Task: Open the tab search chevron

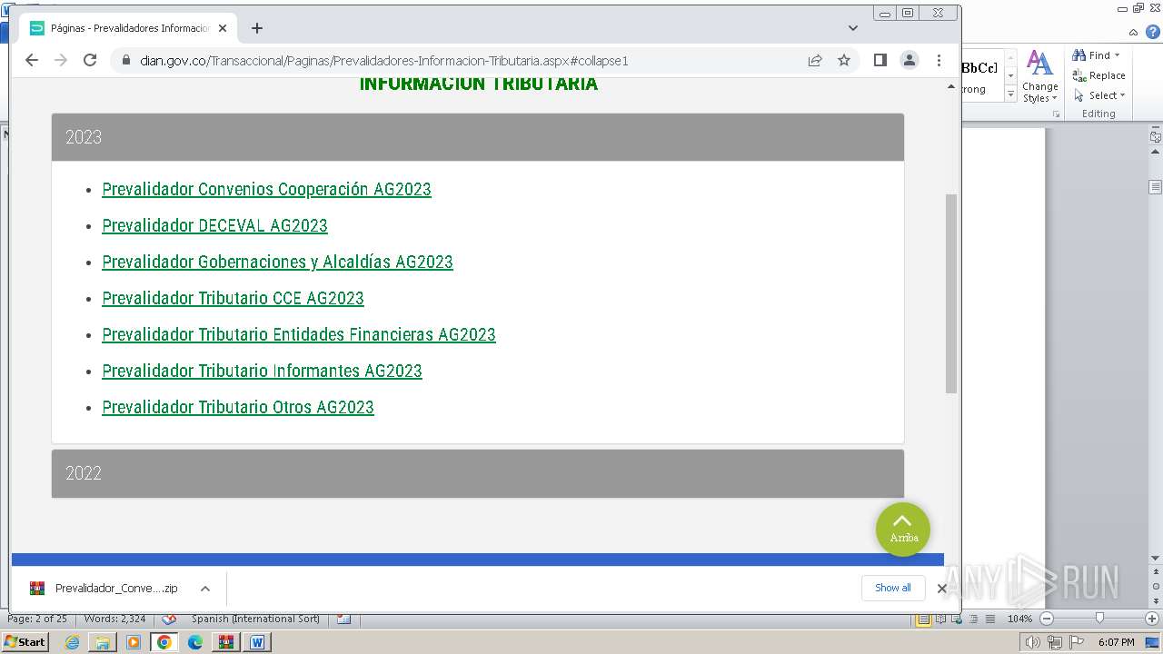Action: click(x=853, y=28)
